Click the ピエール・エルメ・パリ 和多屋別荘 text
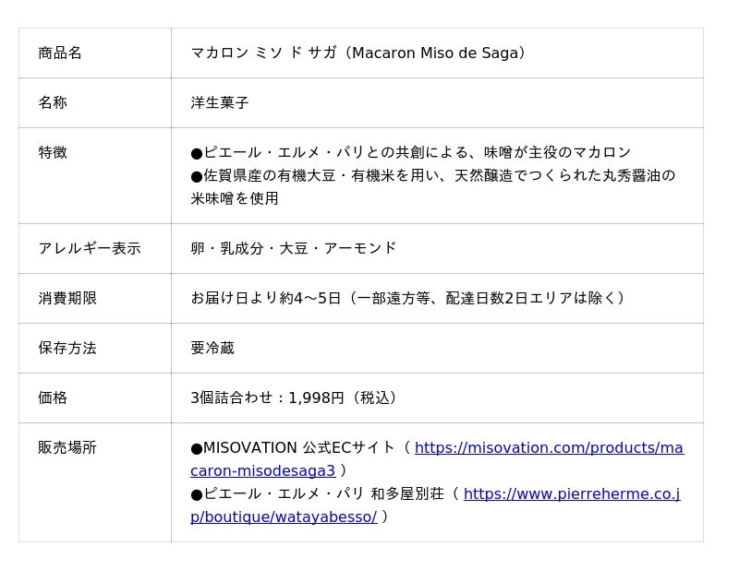739x570 pixels. tap(317, 493)
